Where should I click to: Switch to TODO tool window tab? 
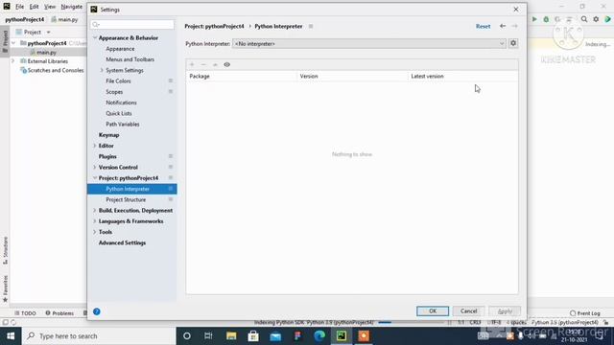coord(26,313)
